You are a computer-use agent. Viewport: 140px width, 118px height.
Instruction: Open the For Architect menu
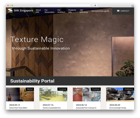click(61, 11)
